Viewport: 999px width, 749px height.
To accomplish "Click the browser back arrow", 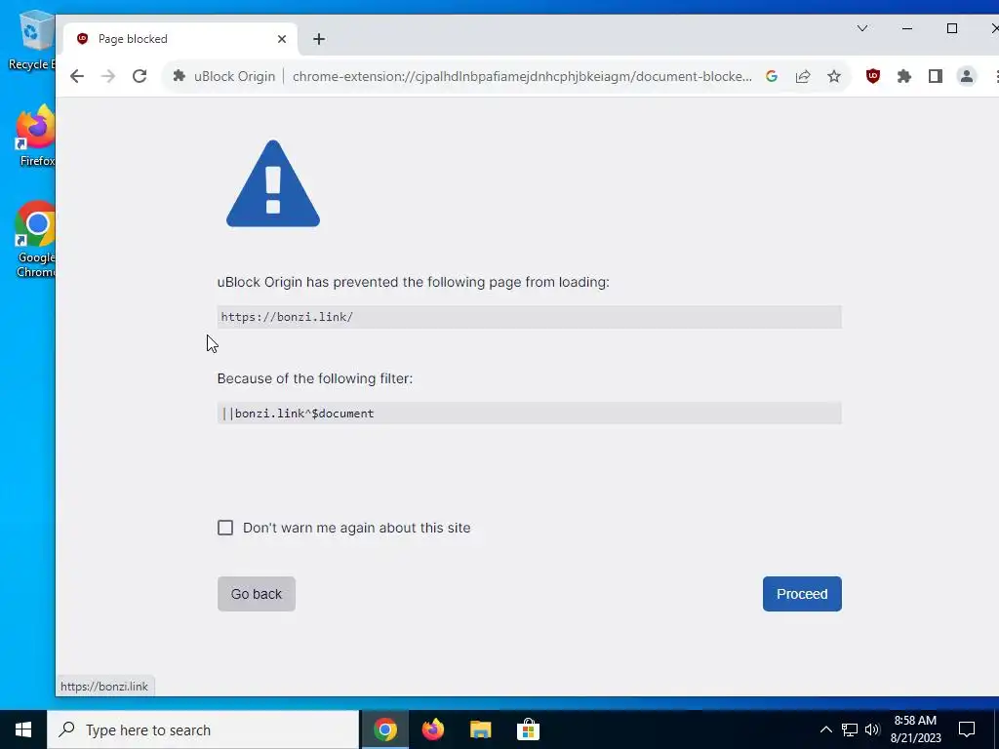I will [x=77, y=76].
